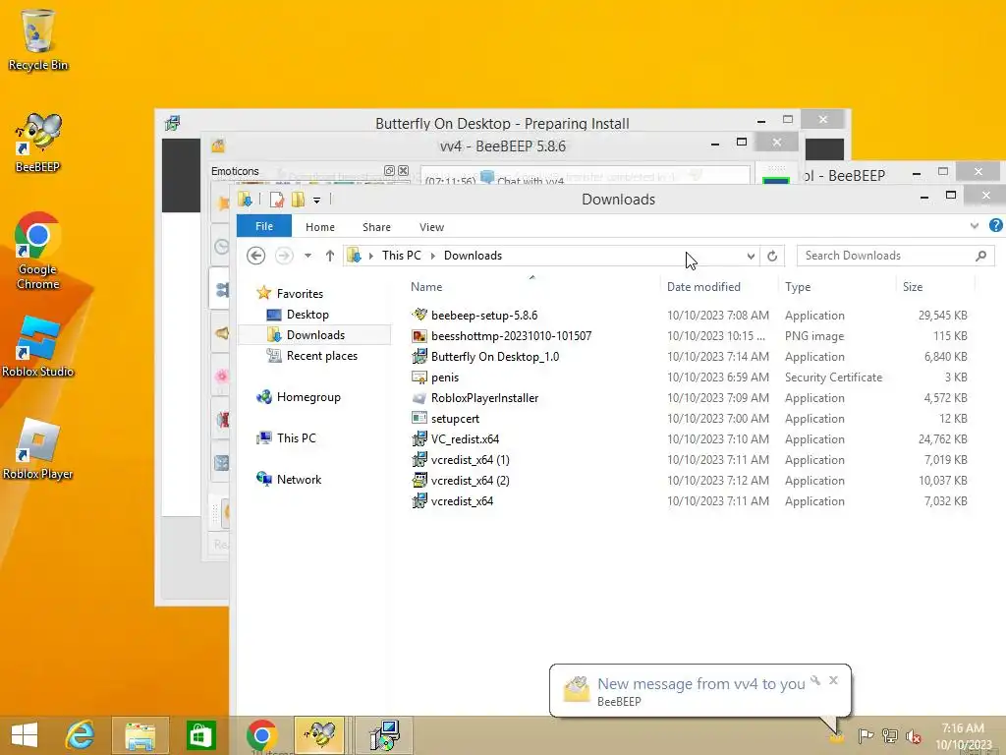The height and width of the screenshot is (755, 1006).
Task: Open the Home ribbon tab
Action: click(x=320, y=227)
